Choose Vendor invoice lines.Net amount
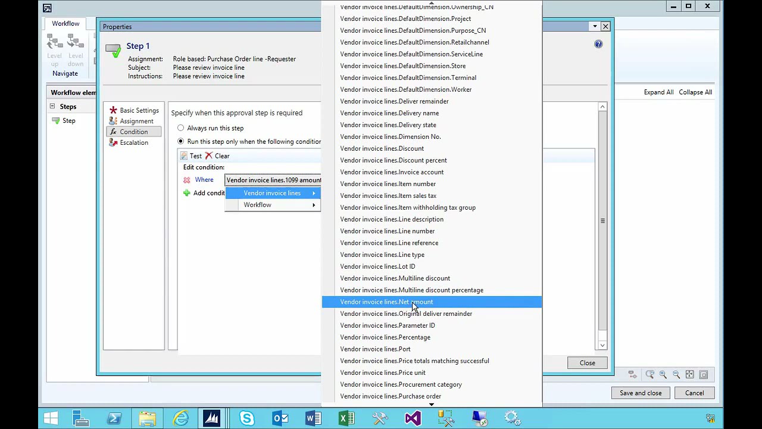This screenshot has width=762, height=429. pos(432,302)
